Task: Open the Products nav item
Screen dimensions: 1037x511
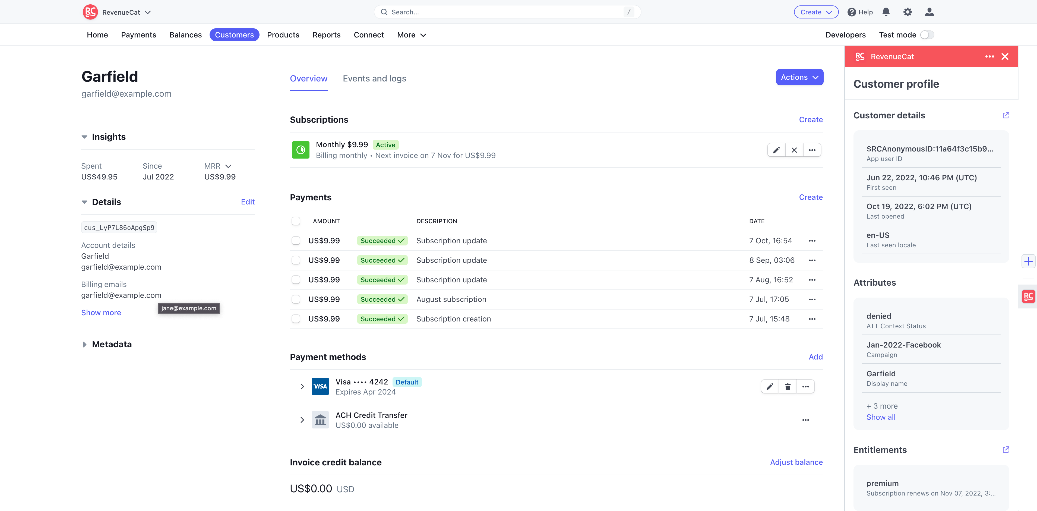Action: tap(283, 35)
